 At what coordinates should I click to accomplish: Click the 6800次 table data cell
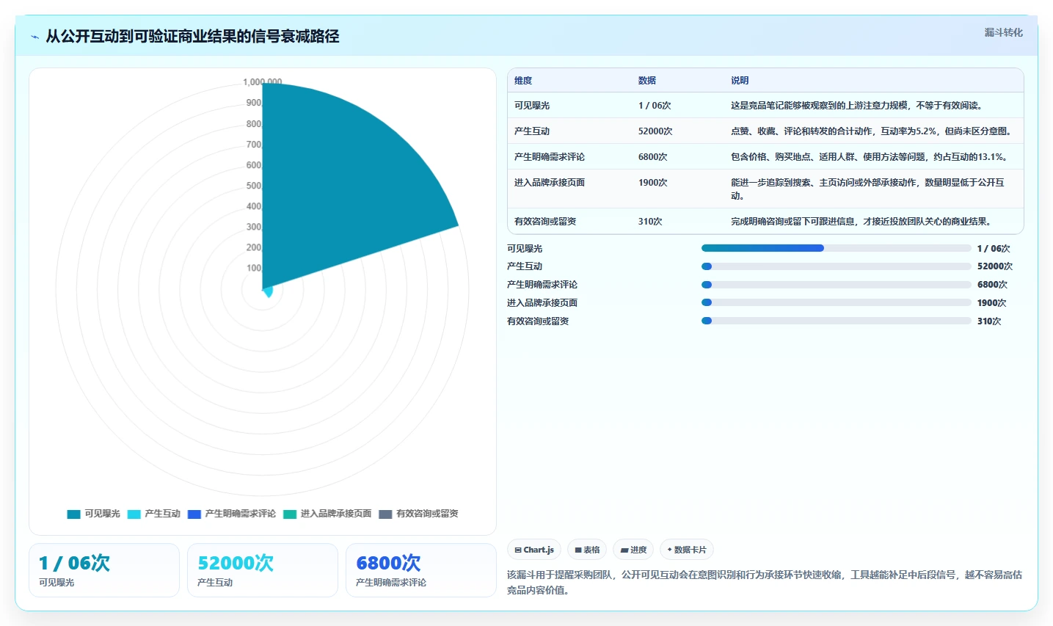coord(653,157)
